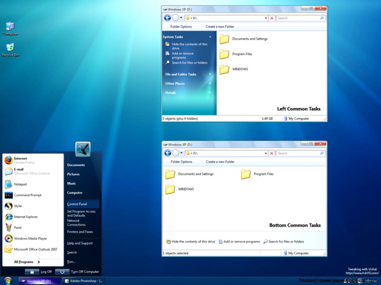Select Program Files folder in bottom window

point(257,174)
